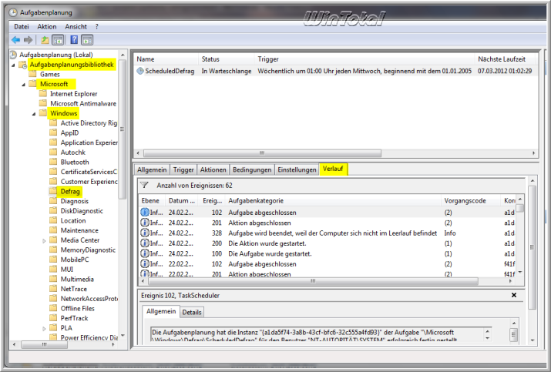Select the 'Die Aufgabe wurde gestartet.' event

point(328,253)
